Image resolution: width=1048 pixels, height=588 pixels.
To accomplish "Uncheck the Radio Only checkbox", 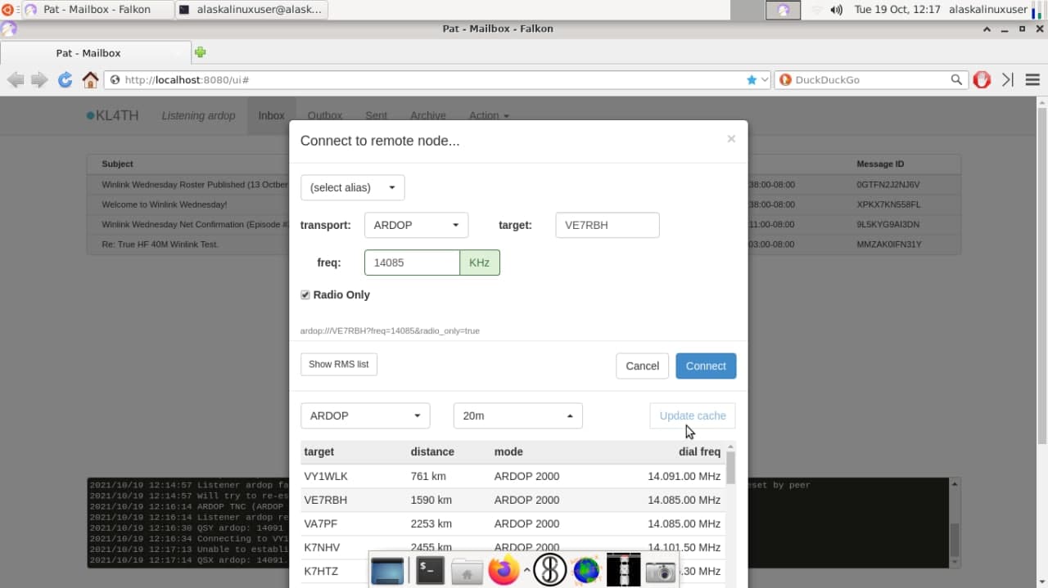I will (305, 295).
